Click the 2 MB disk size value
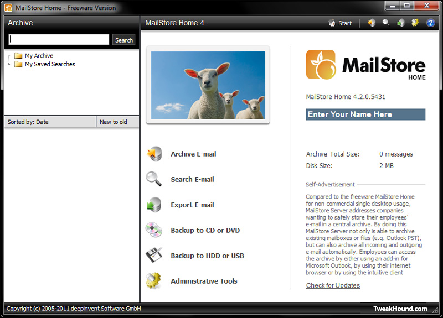The height and width of the screenshot is (318, 443). point(386,165)
